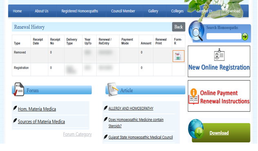Open Registered Homoeopaths menu item
Image resolution: width=258 pixels, height=151 pixels.
click(x=80, y=11)
